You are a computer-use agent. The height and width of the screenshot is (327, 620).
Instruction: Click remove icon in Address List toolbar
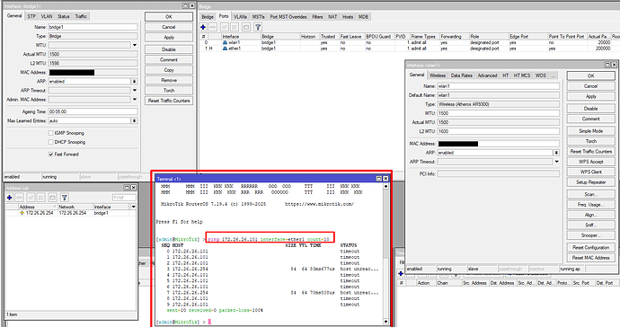[20, 198]
